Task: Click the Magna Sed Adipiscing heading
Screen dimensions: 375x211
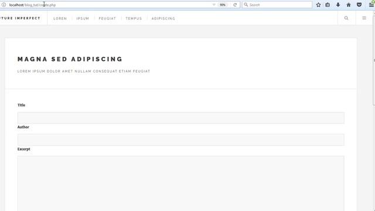Action: pos(70,59)
